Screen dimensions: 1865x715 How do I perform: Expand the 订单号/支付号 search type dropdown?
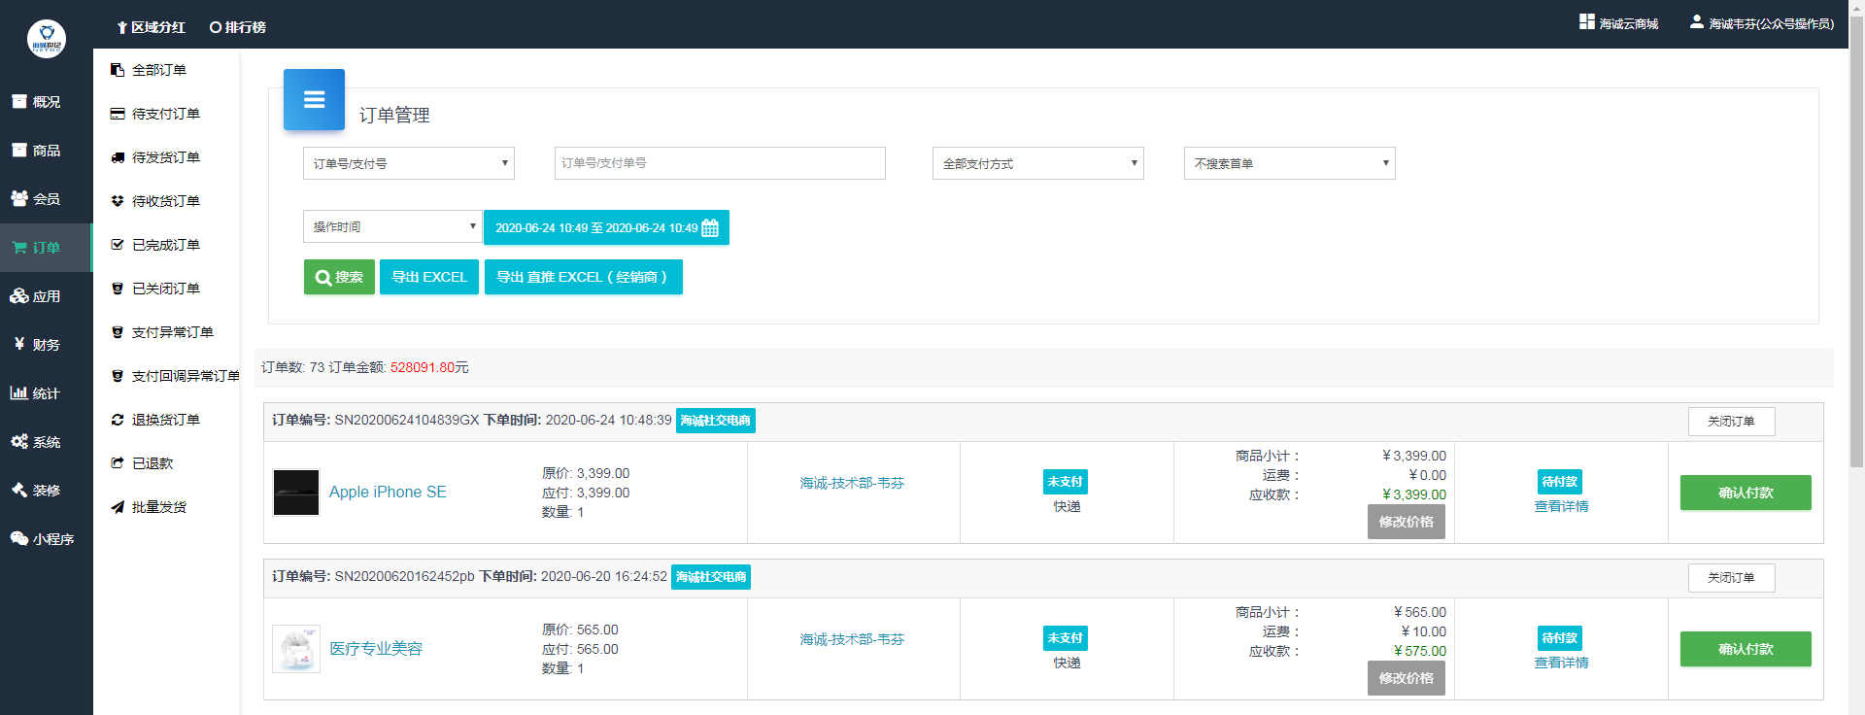pyautogui.click(x=408, y=163)
